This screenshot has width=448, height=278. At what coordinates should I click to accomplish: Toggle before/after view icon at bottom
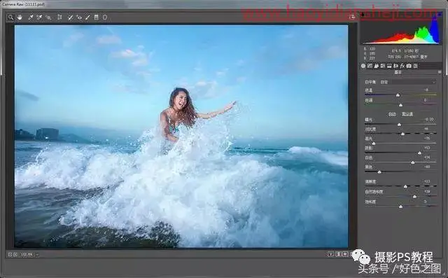point(331,253)
